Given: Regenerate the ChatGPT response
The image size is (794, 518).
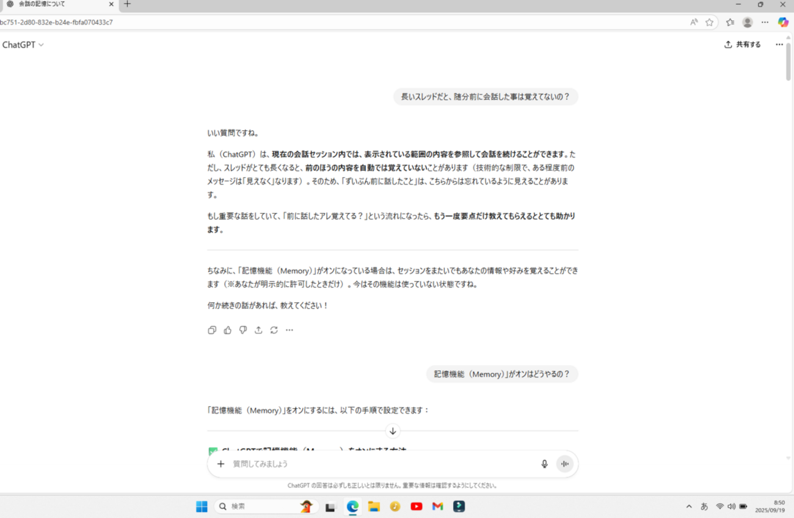Looking at the screenshot, I should [x=274, y=330].
